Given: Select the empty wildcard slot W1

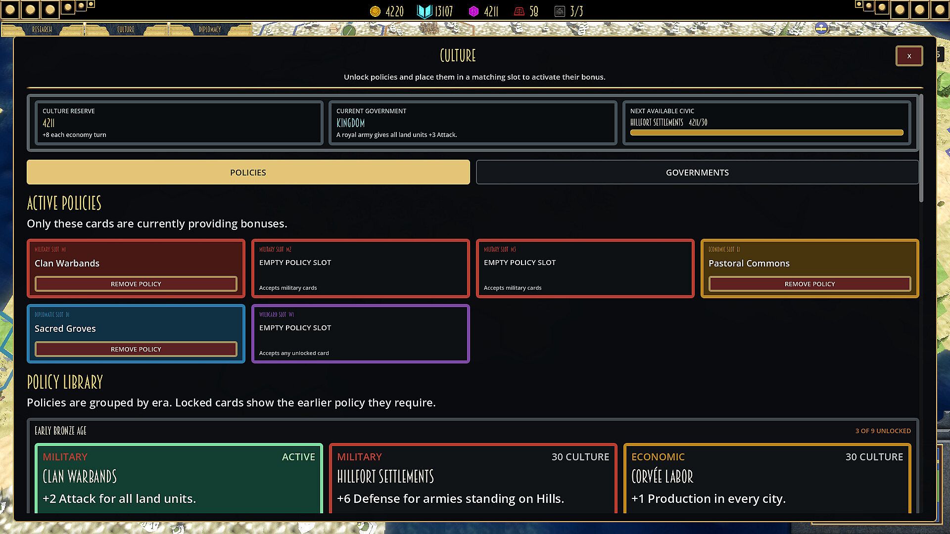Looking at the screenshot, I should point(361,334).
